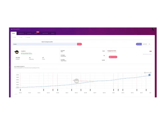The image size is (166, 125).
Task: Click the Search Instagram profile input field
Action: 45,44
